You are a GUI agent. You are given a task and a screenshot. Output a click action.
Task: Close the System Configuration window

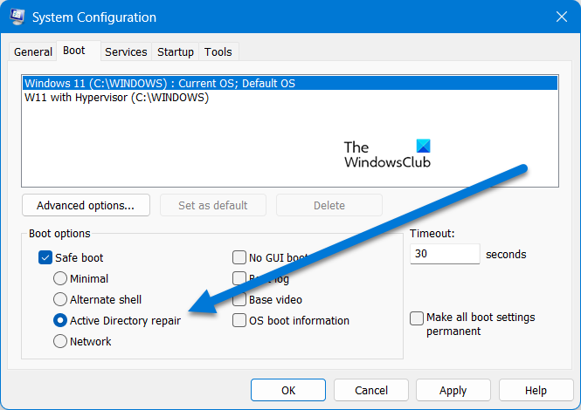tap(562, 17)
